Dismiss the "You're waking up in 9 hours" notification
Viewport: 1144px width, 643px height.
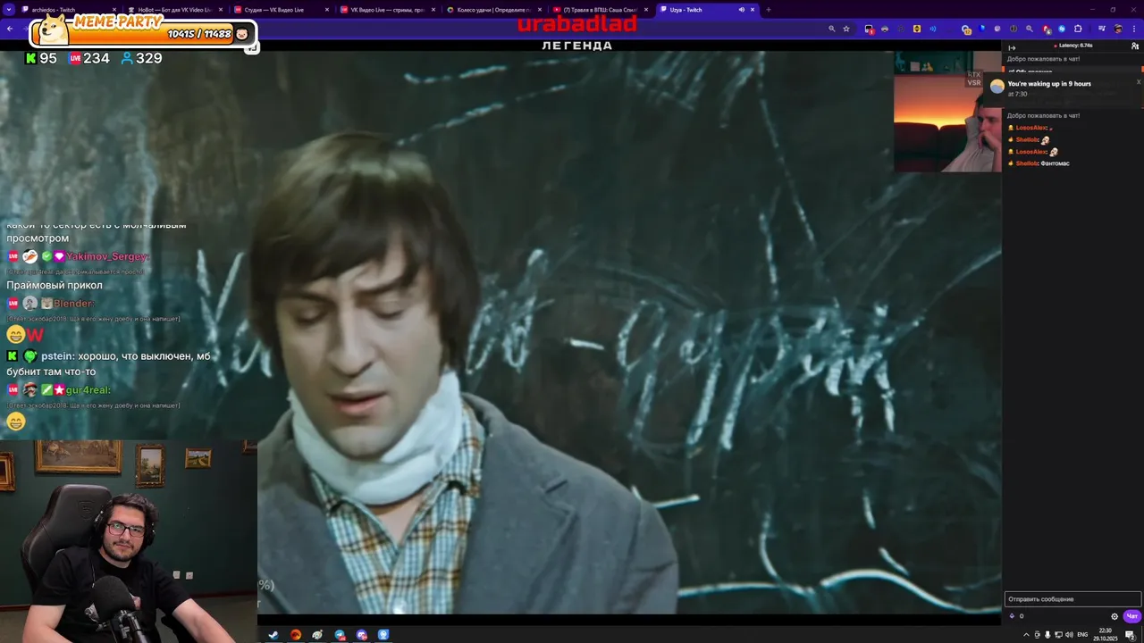click(1139, 82)
